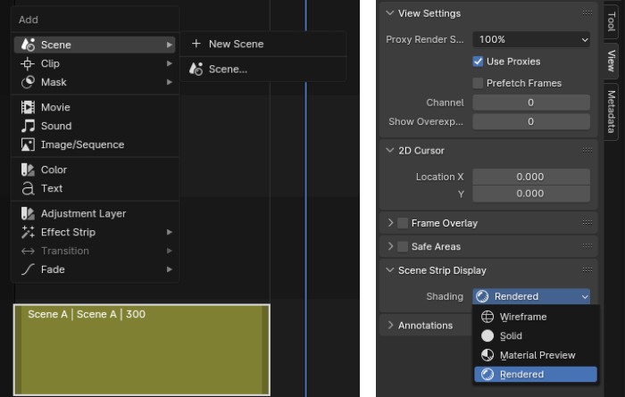
Task: Select Solid shading option
Action: click(x=536, y=335)
